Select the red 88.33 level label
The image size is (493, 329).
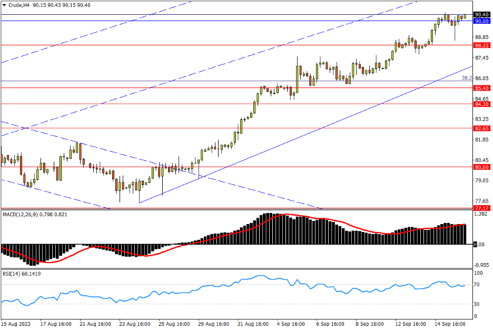[480, 45]
